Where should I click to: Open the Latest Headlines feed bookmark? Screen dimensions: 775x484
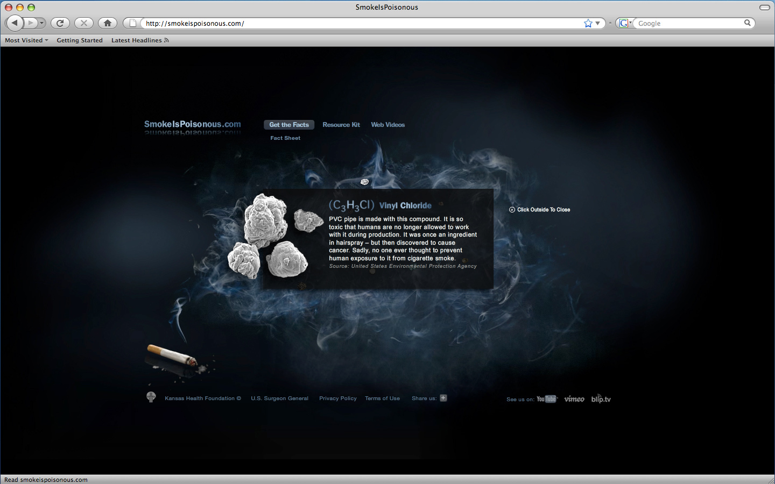pyautogui.click(x=140, y=40)
